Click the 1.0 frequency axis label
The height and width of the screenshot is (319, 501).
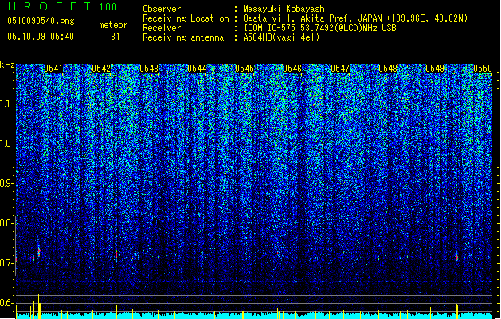[x=6, y=144]
